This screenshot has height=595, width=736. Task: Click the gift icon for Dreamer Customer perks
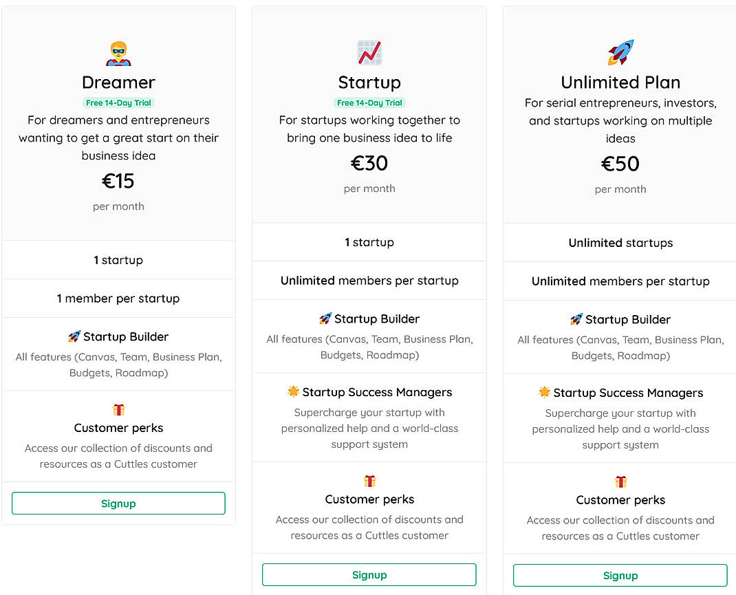(118, 408)
